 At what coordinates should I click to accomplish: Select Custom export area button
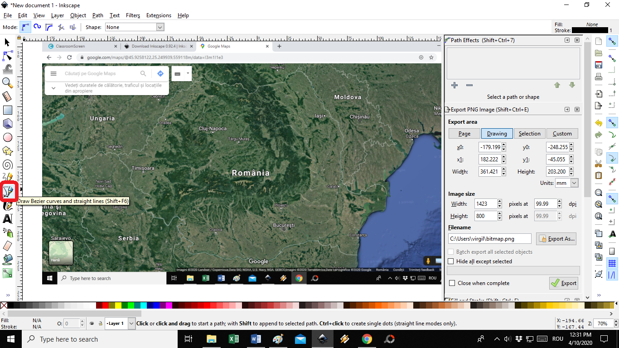click(x=562, y=134)
